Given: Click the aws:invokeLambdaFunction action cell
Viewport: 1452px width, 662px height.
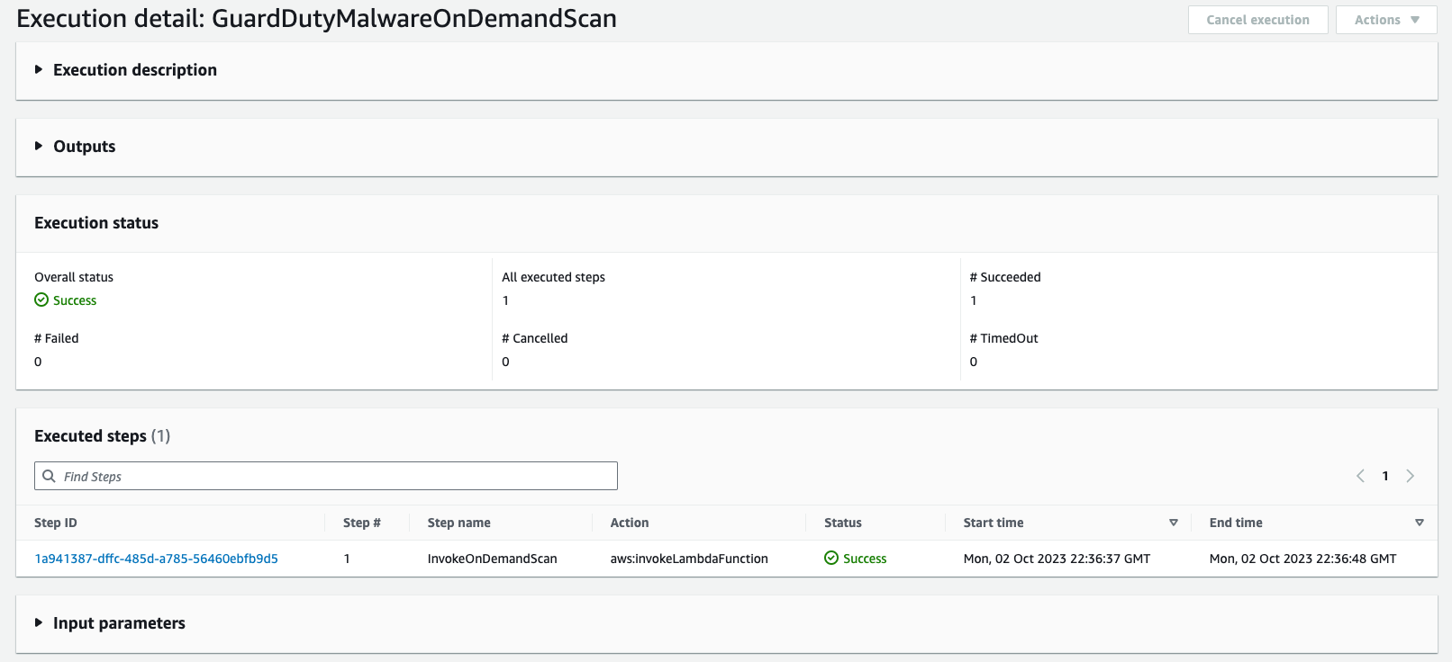Looking at the screenshot, I should (x=689, y=559).
